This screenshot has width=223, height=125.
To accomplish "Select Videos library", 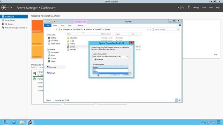I will point(53,61).
